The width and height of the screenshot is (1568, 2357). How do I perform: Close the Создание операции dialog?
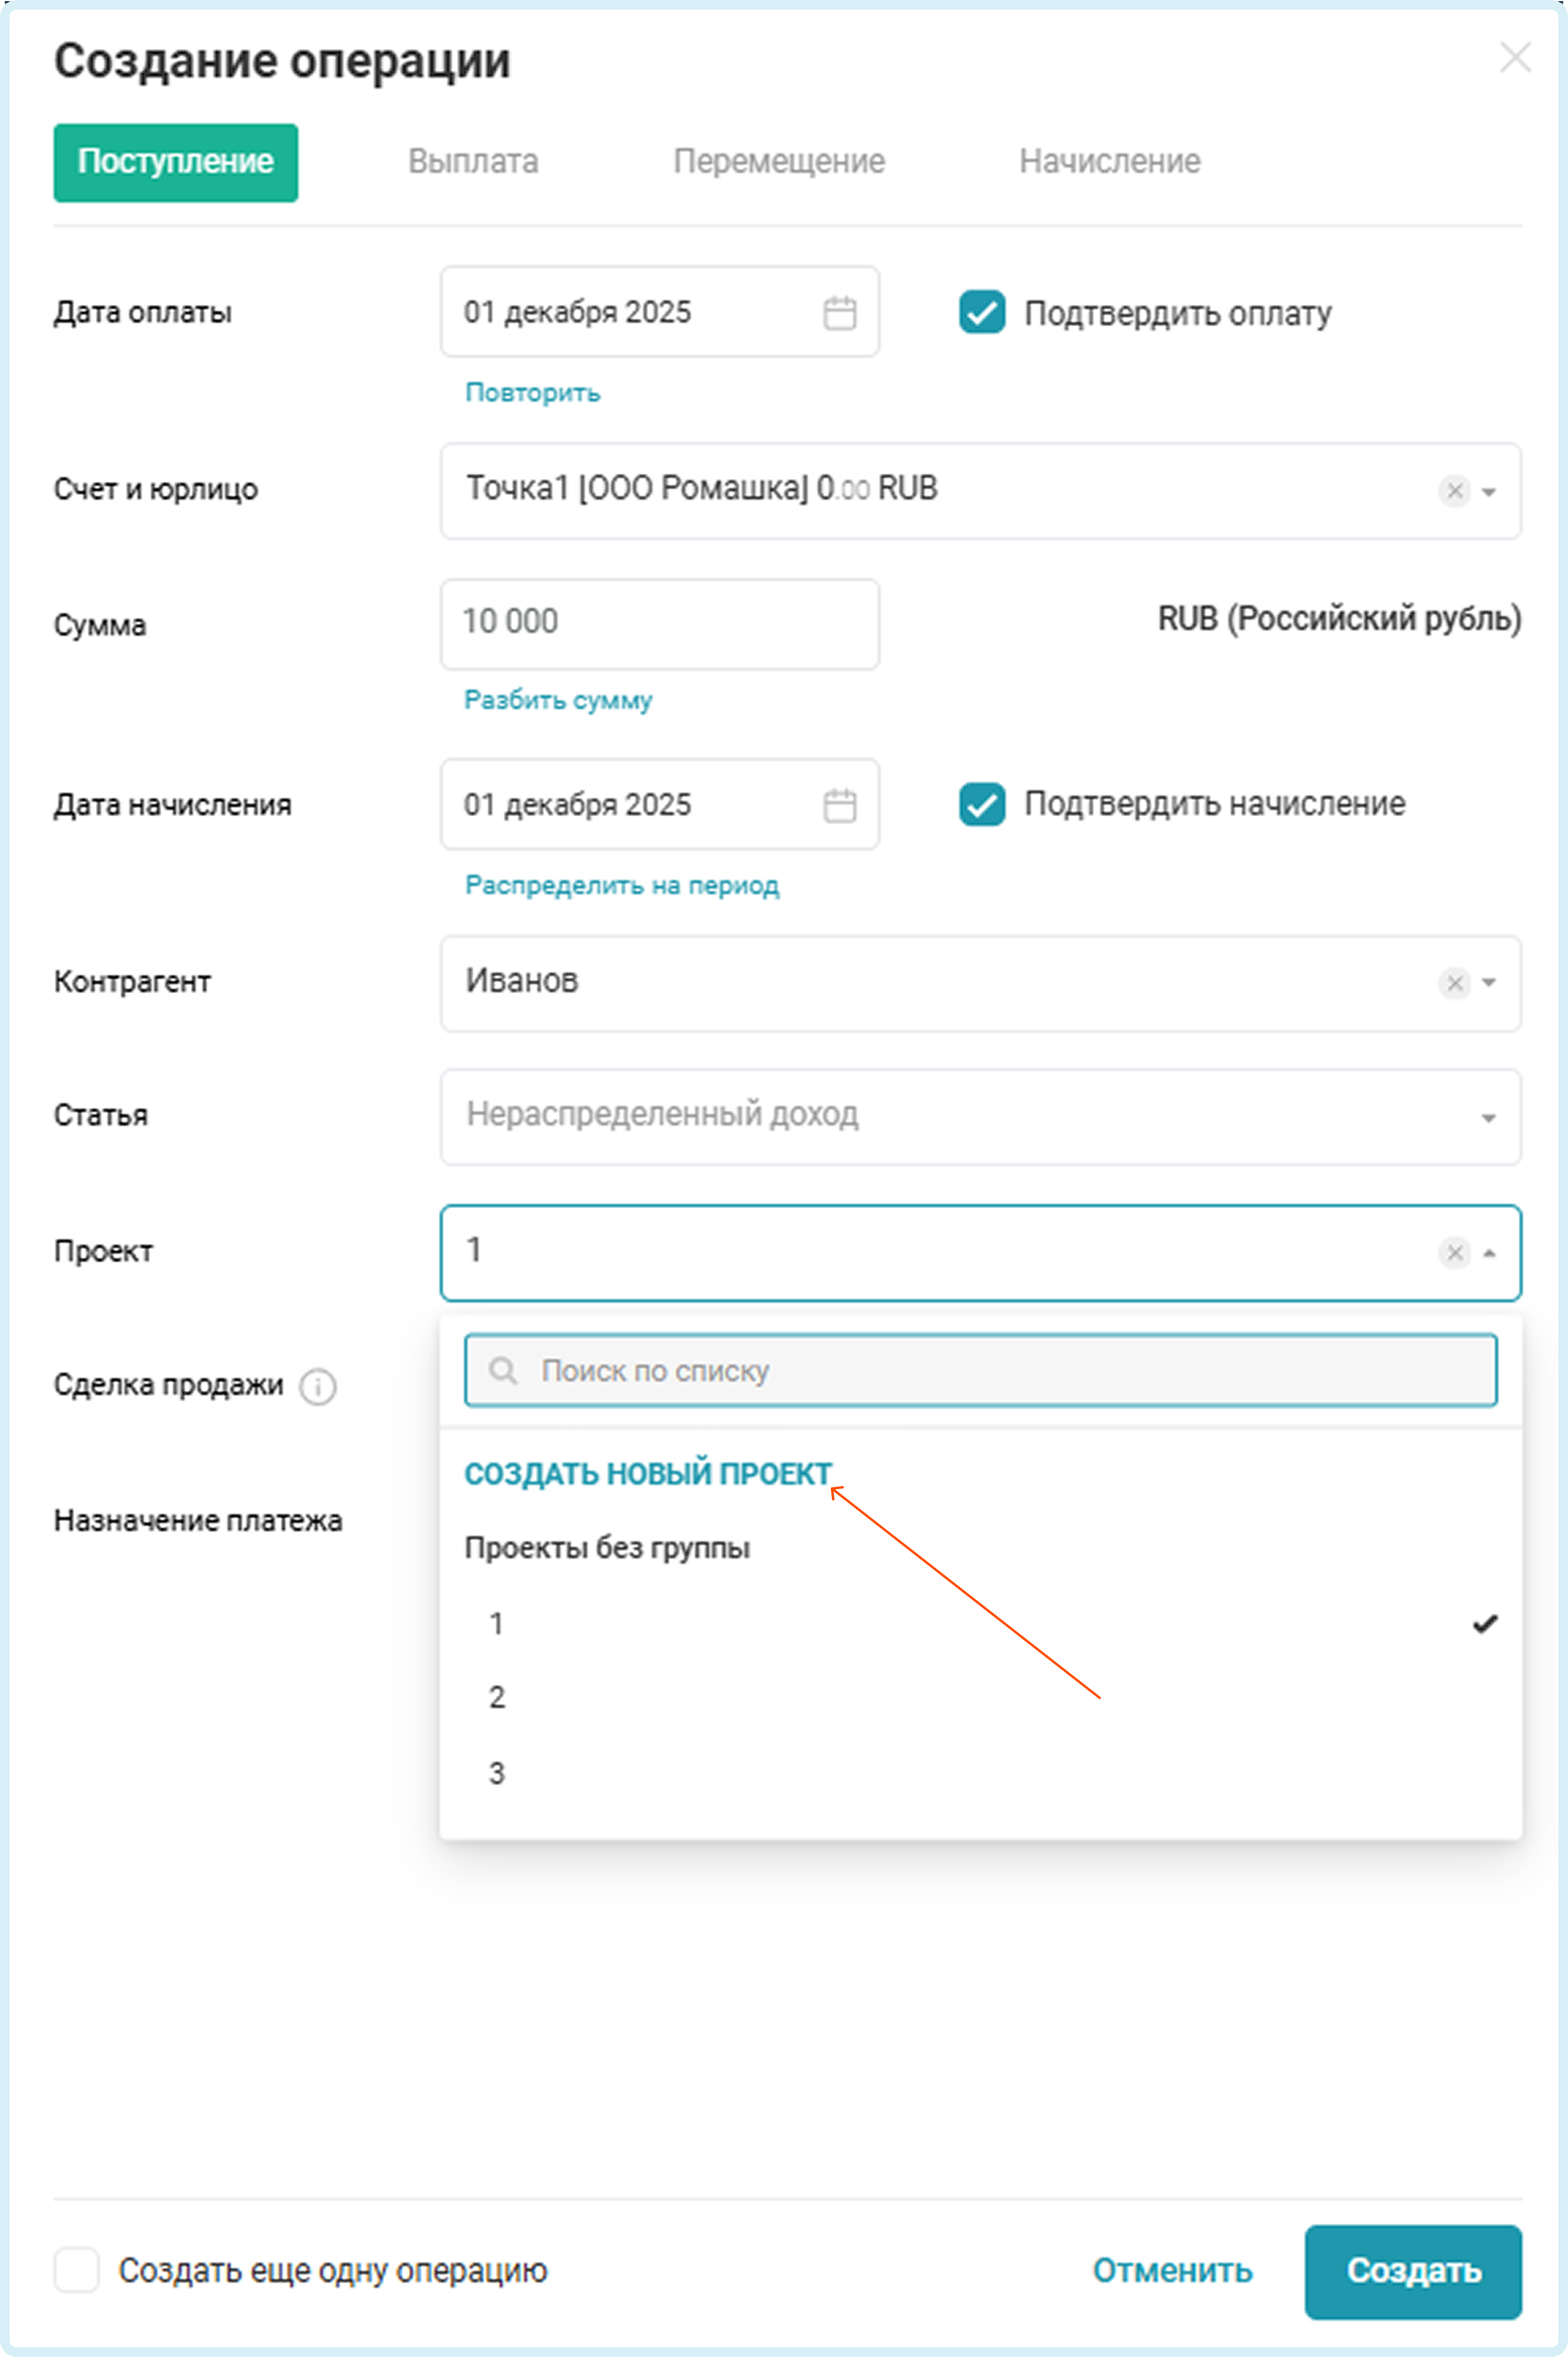pyautogui.click(x=1515, y=58)
